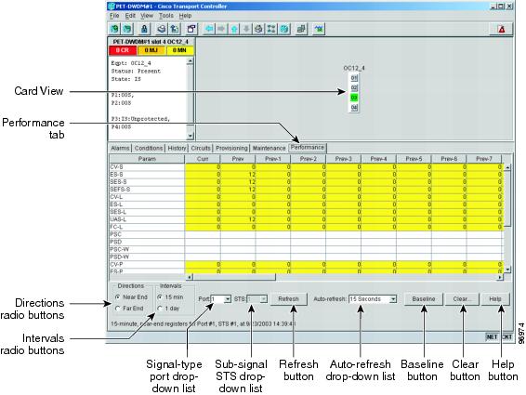Click the up arrow of node info scrollbar
526x395 pixels.
[191, 61]
